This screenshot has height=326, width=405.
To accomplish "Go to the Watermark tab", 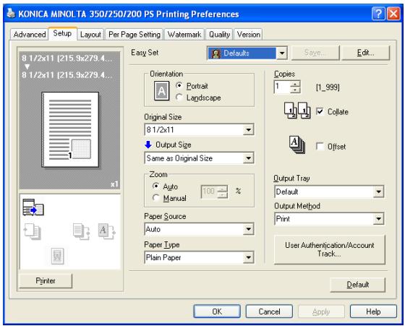I will tap(184, 34).
